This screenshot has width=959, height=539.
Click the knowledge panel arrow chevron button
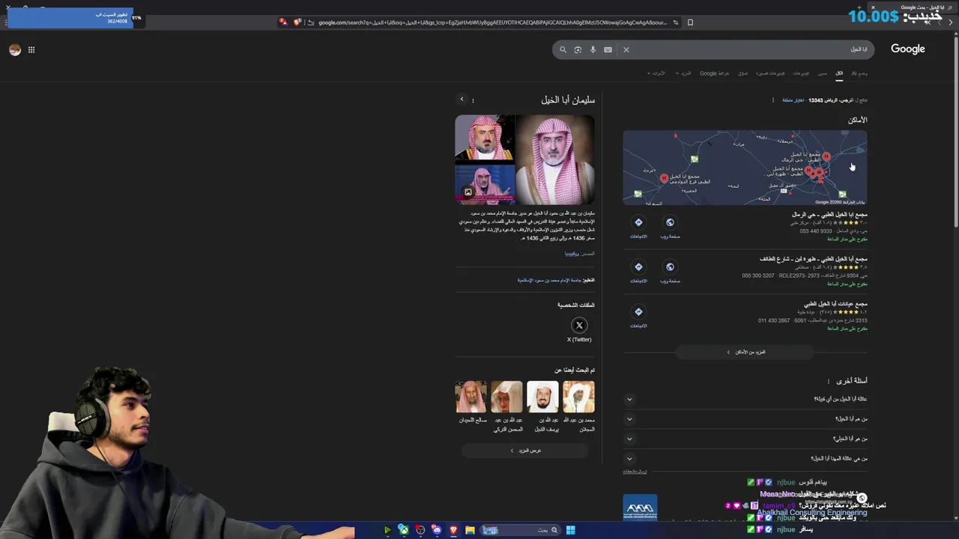click(462, 99)
